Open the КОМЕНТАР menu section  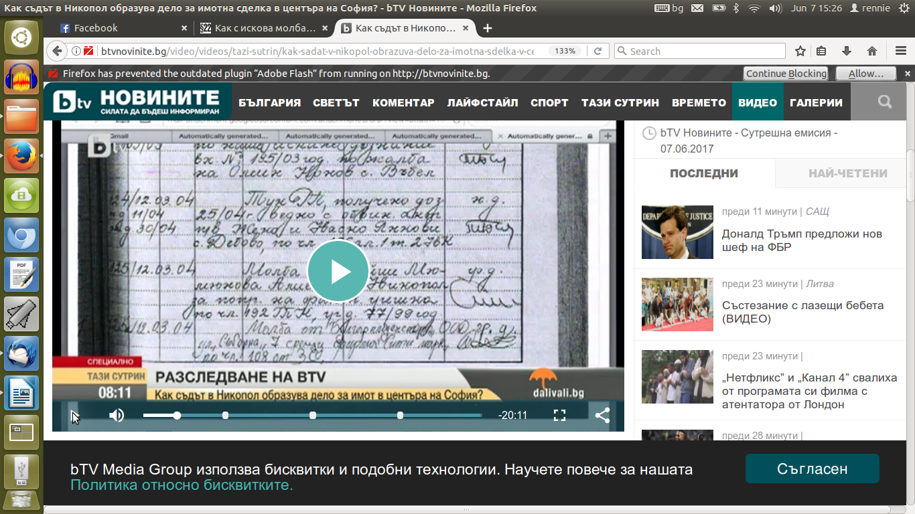tap(403, 102)
